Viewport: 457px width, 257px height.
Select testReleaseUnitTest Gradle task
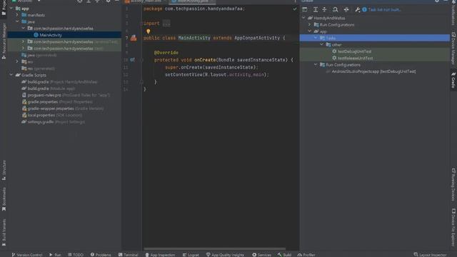[356, 58]
